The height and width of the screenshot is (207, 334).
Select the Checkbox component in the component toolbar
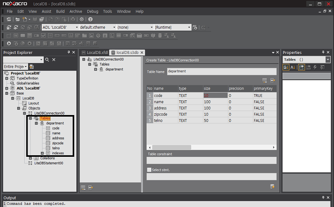point(43,36)
